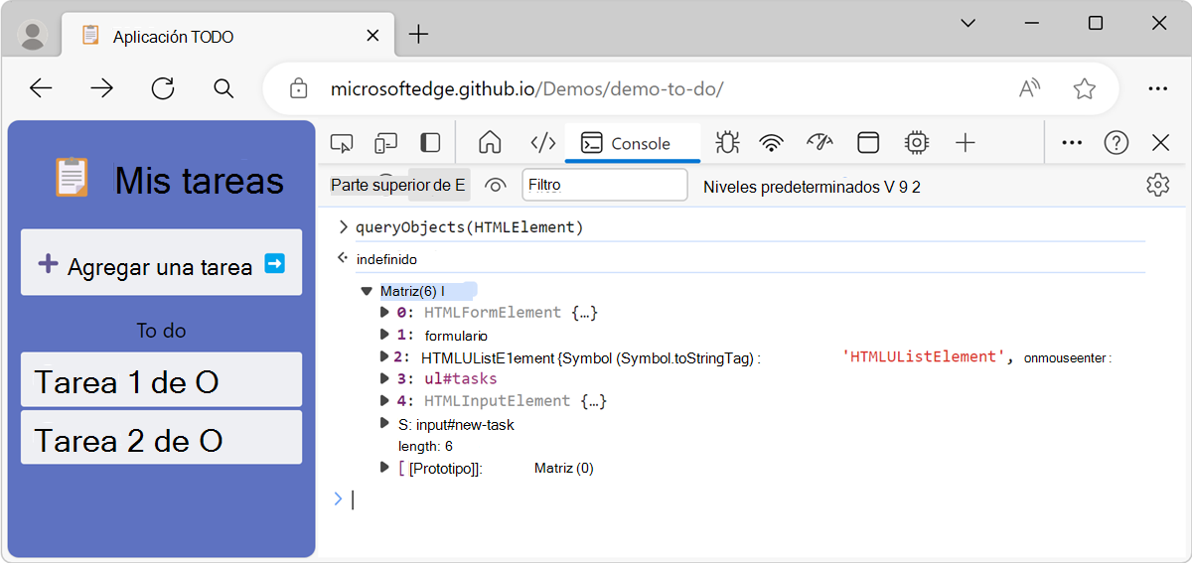This screenshot has width=1192, height=563.
Task: Open the Welcome home tool
Action: (490, 143)
